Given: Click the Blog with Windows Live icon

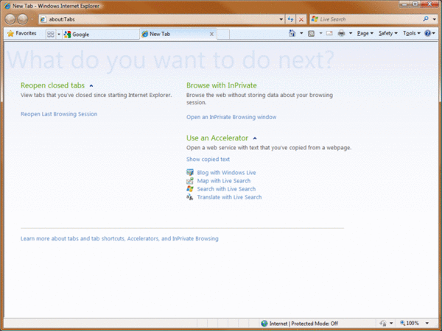Looking at the screenshot, I should (190, 172).
